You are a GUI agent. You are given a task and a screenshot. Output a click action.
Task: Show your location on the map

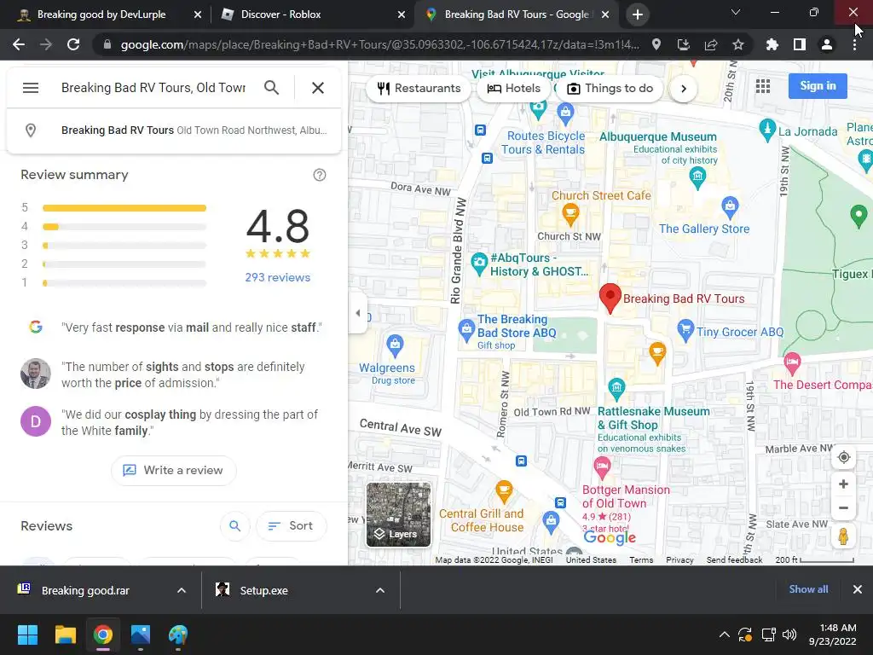[x=843, y=457]
